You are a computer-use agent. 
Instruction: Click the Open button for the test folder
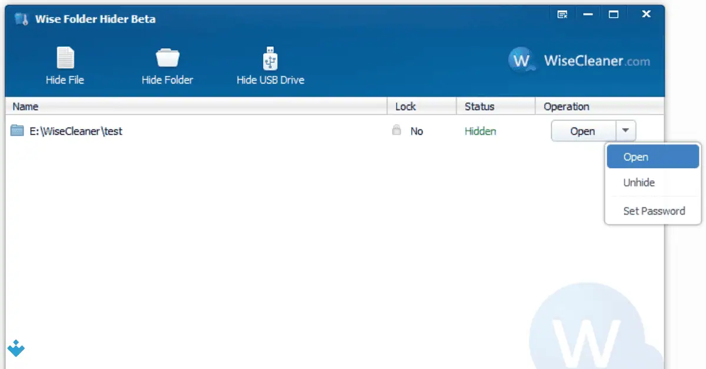[x=582, y=130]
